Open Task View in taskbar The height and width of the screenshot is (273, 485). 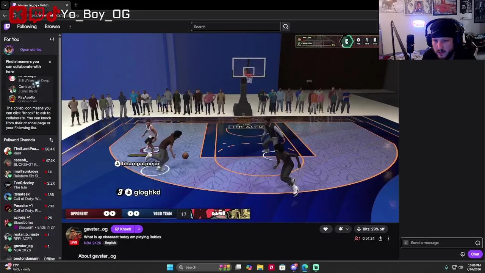pyautogui.click(x=238, y=267)
